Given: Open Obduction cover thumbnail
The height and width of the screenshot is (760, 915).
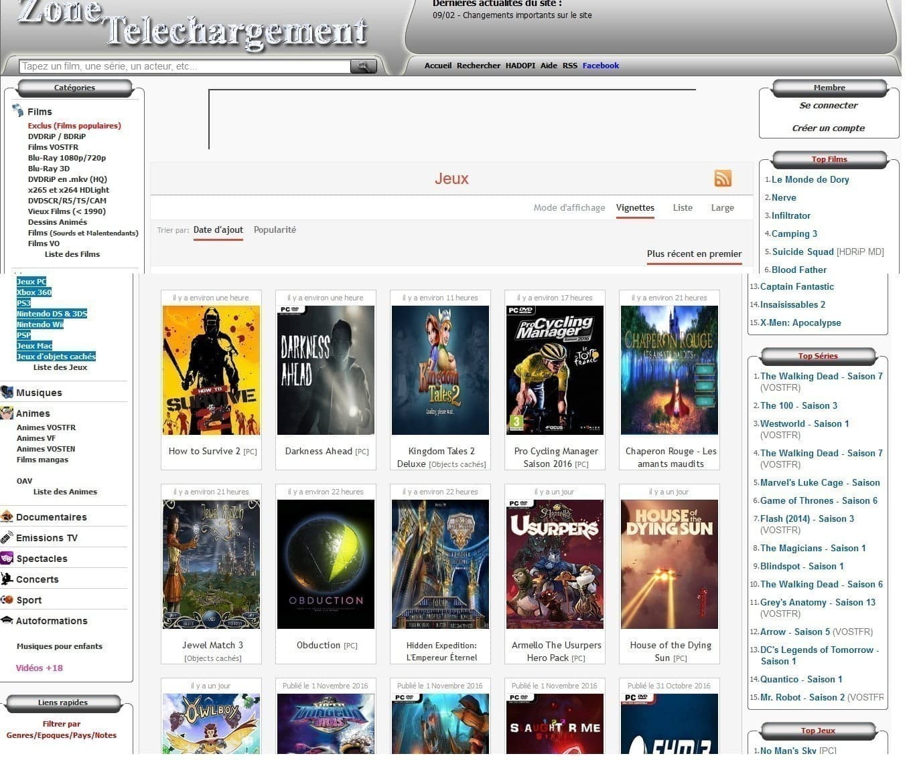Looking at the screenshot, I should coord(326,564).
